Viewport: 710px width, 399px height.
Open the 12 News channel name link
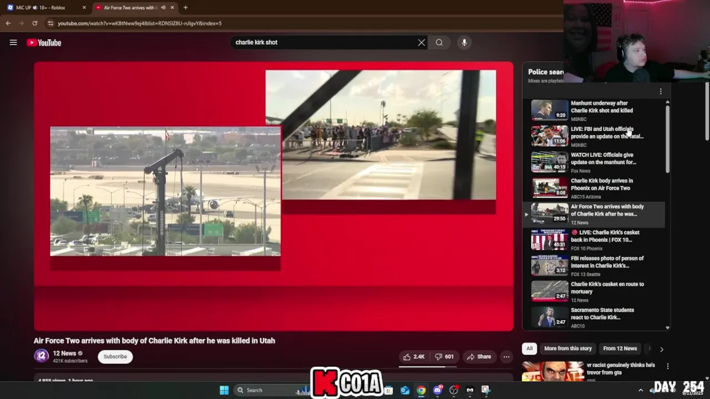pyautogui.click(x=64, y=353)
